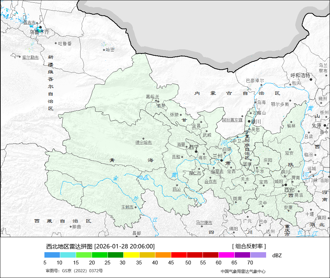Click the 榆林 city label
Screen dimensions: 330x278
point(292,126)
